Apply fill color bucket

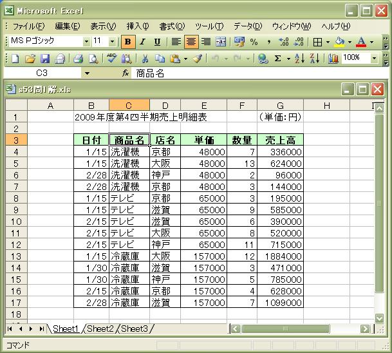click(x=339, y=42)
